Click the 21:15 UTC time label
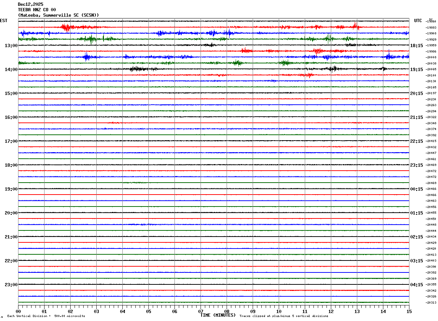 tap(417, 117)
